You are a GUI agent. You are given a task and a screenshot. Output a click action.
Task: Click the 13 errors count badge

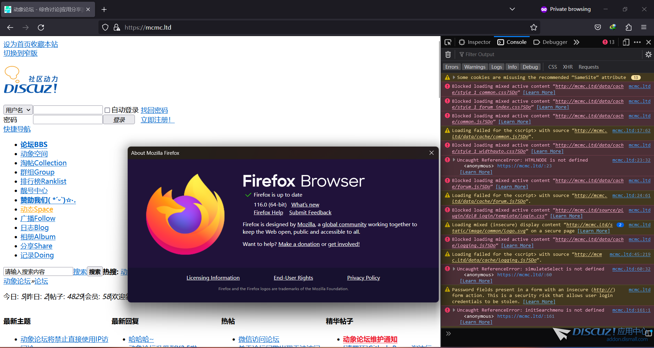608,42
